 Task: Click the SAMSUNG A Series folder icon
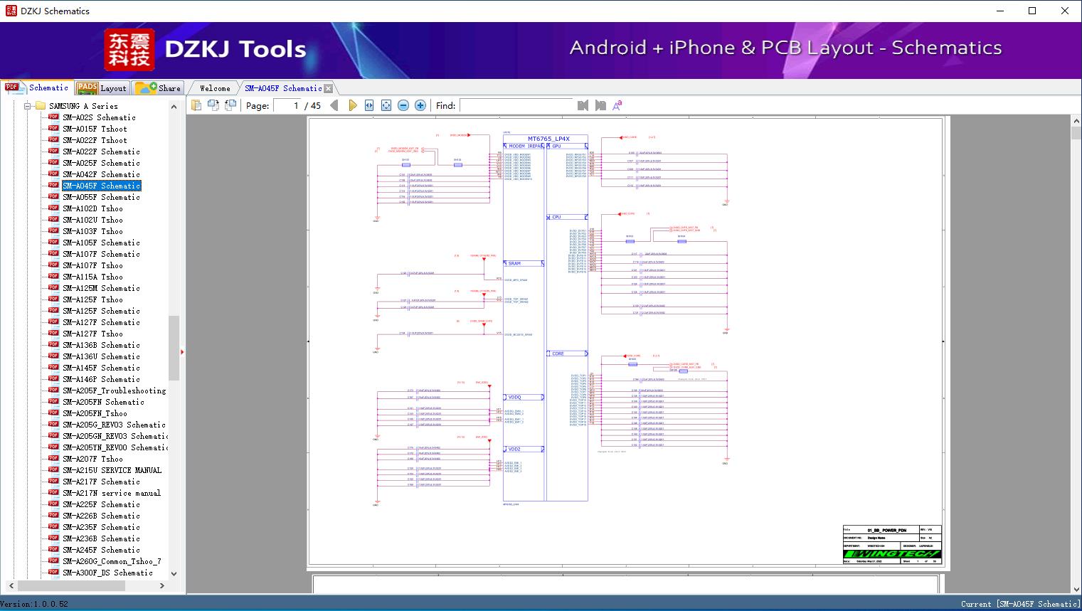click(x=40, y=106)
